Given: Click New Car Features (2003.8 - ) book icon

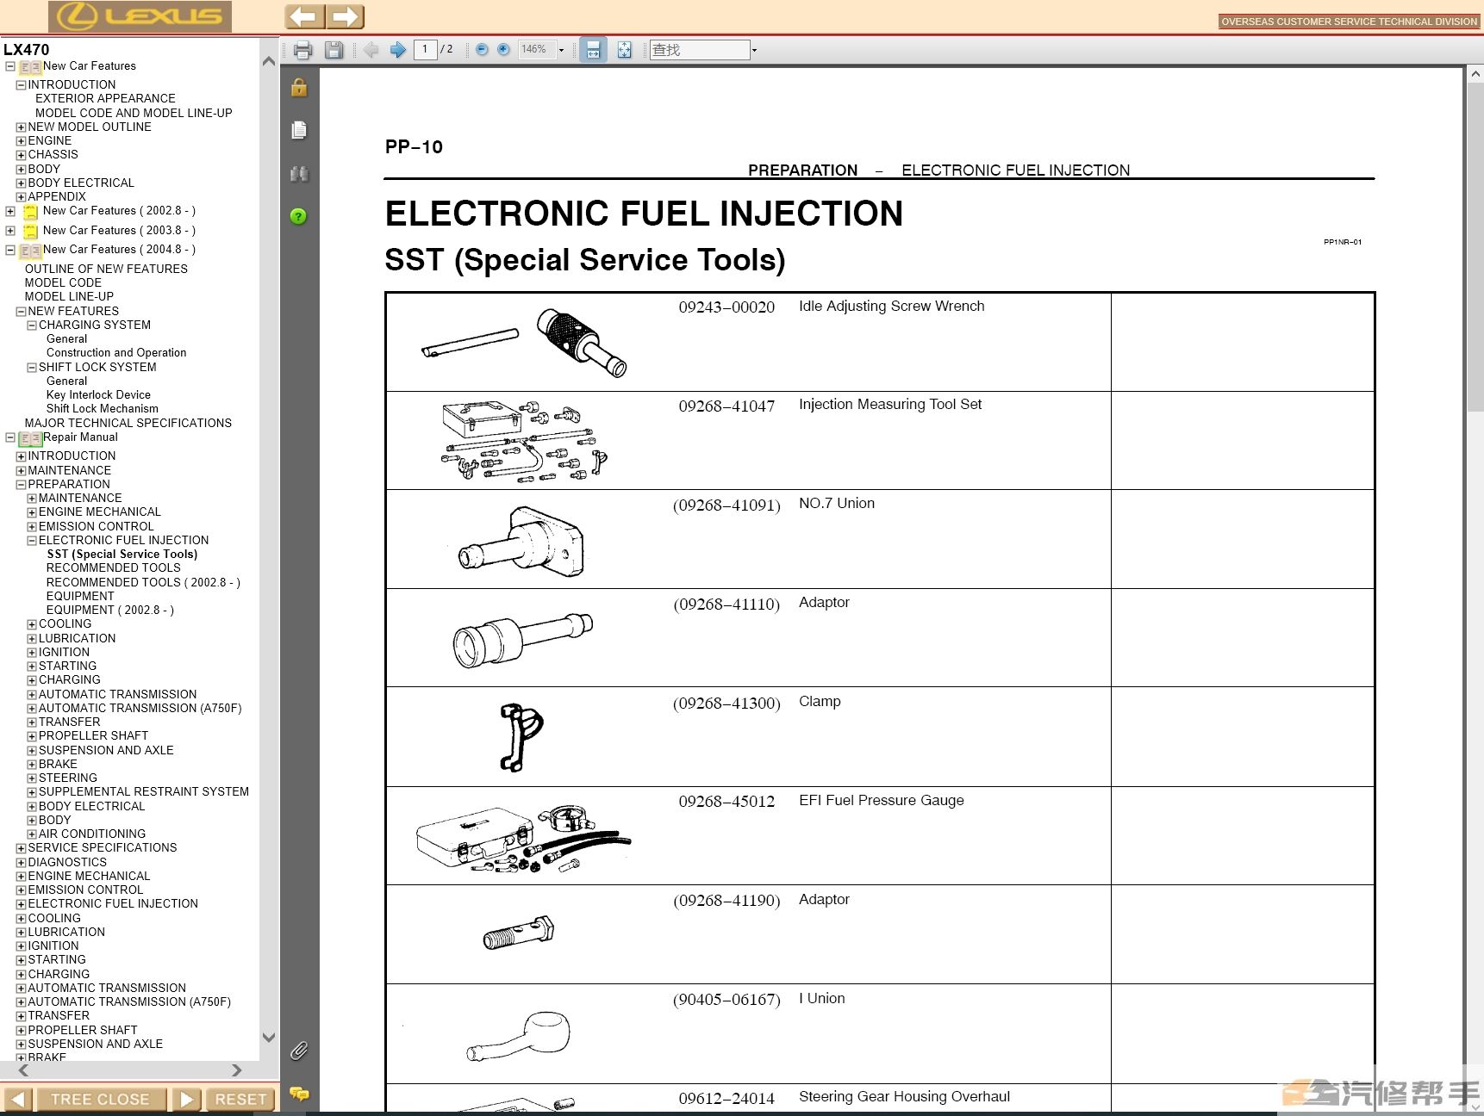Looking at the screenshot, I should (x=31, y=231).
